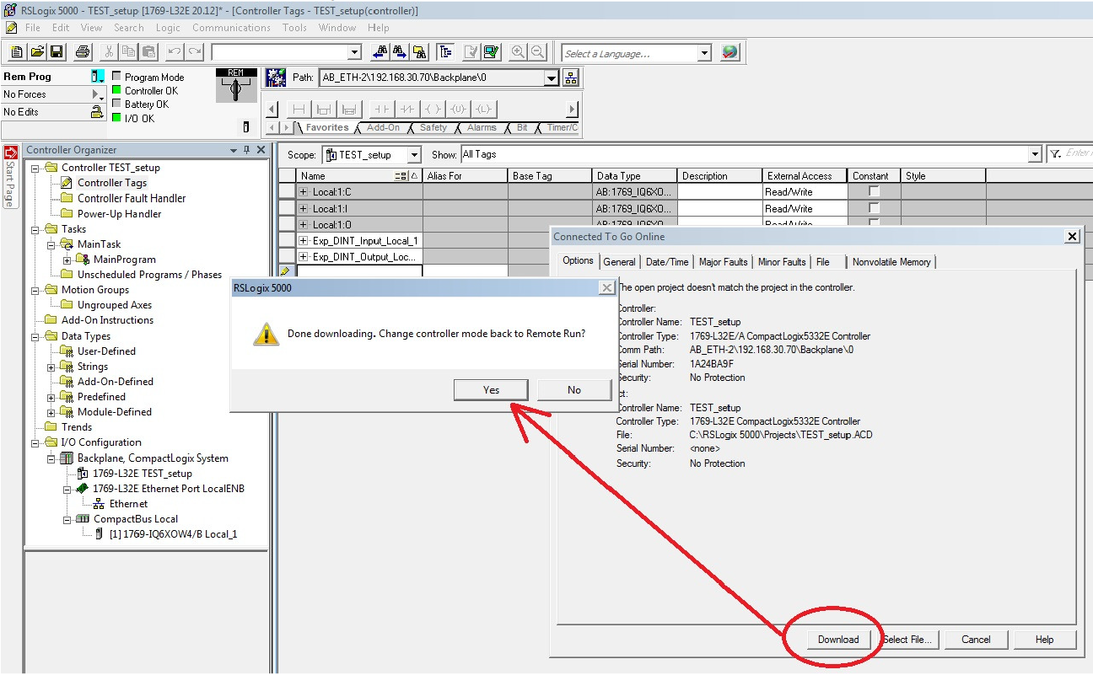Click the Who Active network icon beside Path
The height and width of the screenshot is (675, 1093).
[x=571, y=78]
